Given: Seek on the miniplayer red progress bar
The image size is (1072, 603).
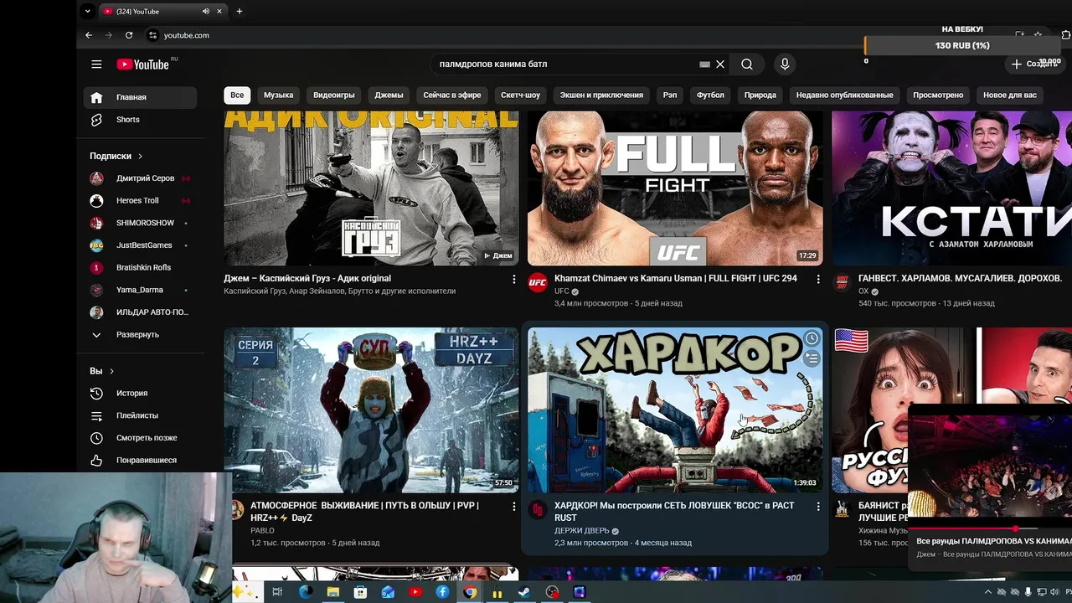Looking at the screenshot, I should pyautogui.click(x=989, y=528).
